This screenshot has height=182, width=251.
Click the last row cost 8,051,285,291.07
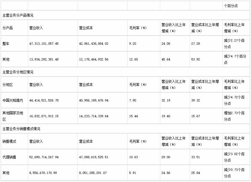click(x=93, y=173)
